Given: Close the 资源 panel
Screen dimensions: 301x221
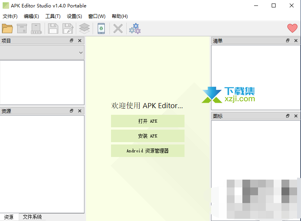Looking at the screenshot, I should [80, 111].
